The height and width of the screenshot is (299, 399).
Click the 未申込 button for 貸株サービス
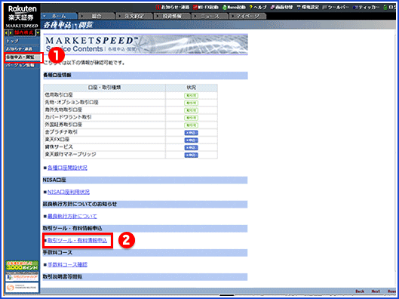pyautogui.click(x=191, y=148)
